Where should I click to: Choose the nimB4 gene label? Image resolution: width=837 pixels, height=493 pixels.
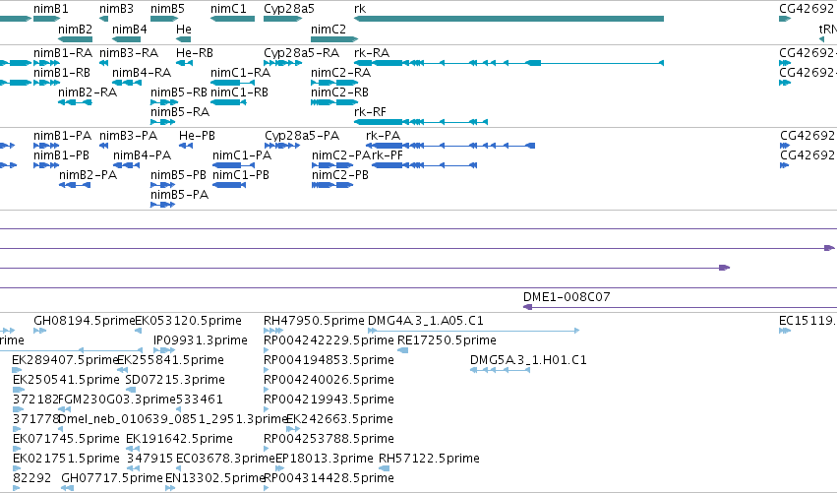[x=129, y=29]
